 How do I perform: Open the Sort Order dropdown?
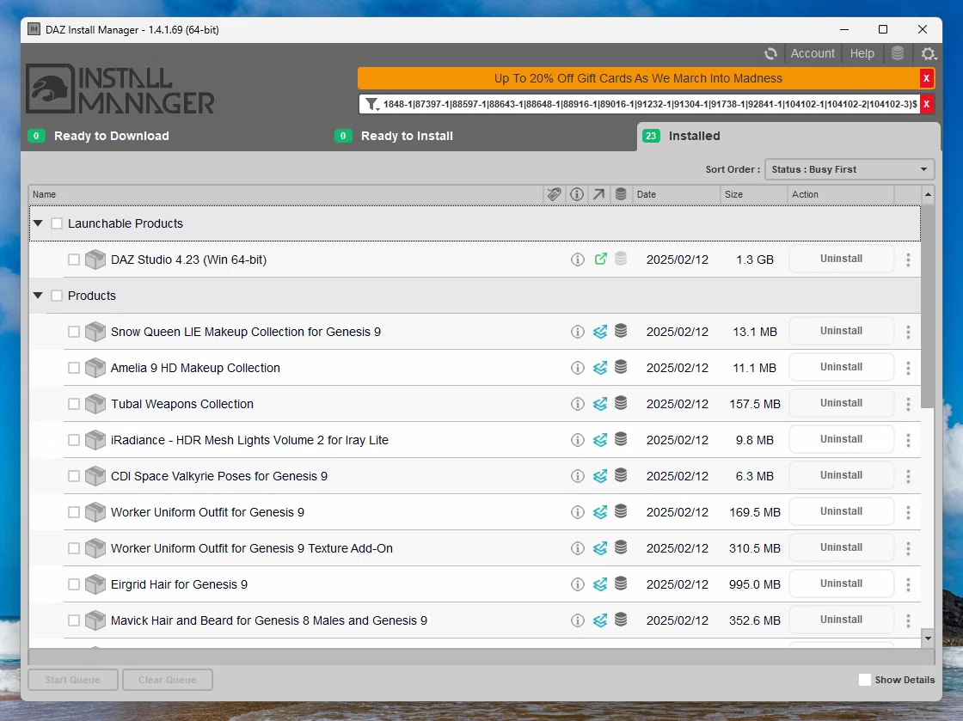[x=850, y=169]
